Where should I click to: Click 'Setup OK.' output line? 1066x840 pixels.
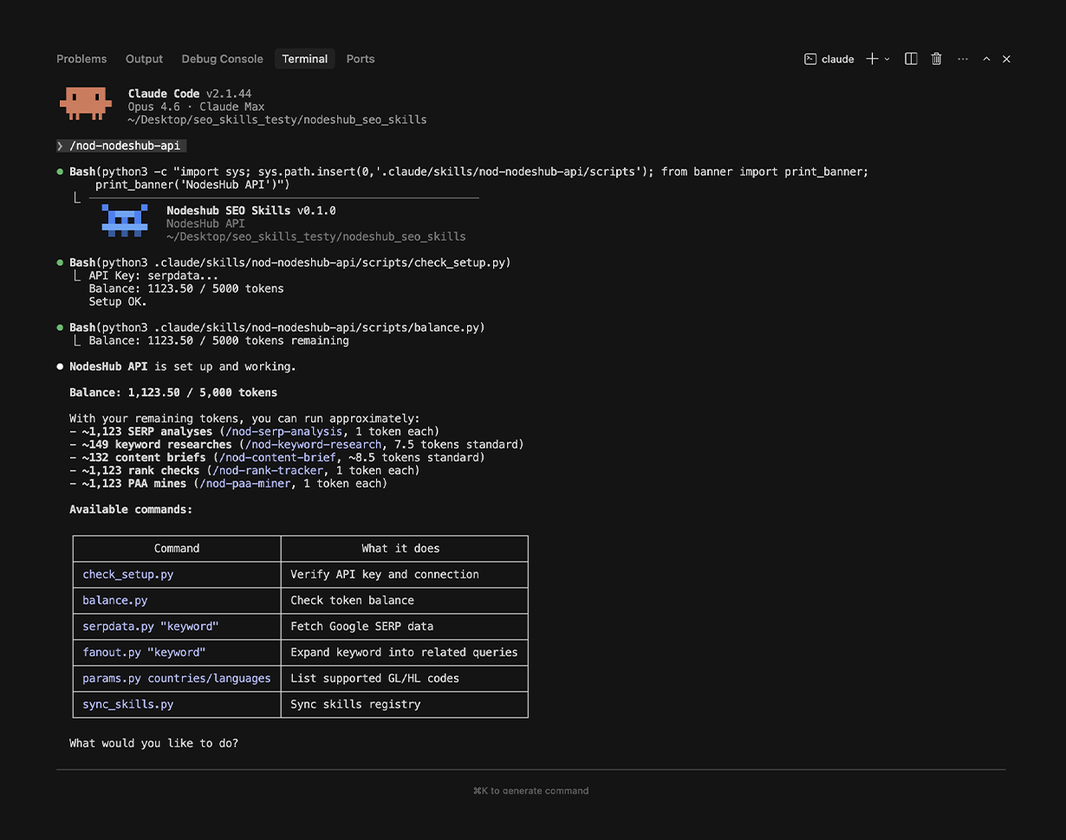(118, 301)
